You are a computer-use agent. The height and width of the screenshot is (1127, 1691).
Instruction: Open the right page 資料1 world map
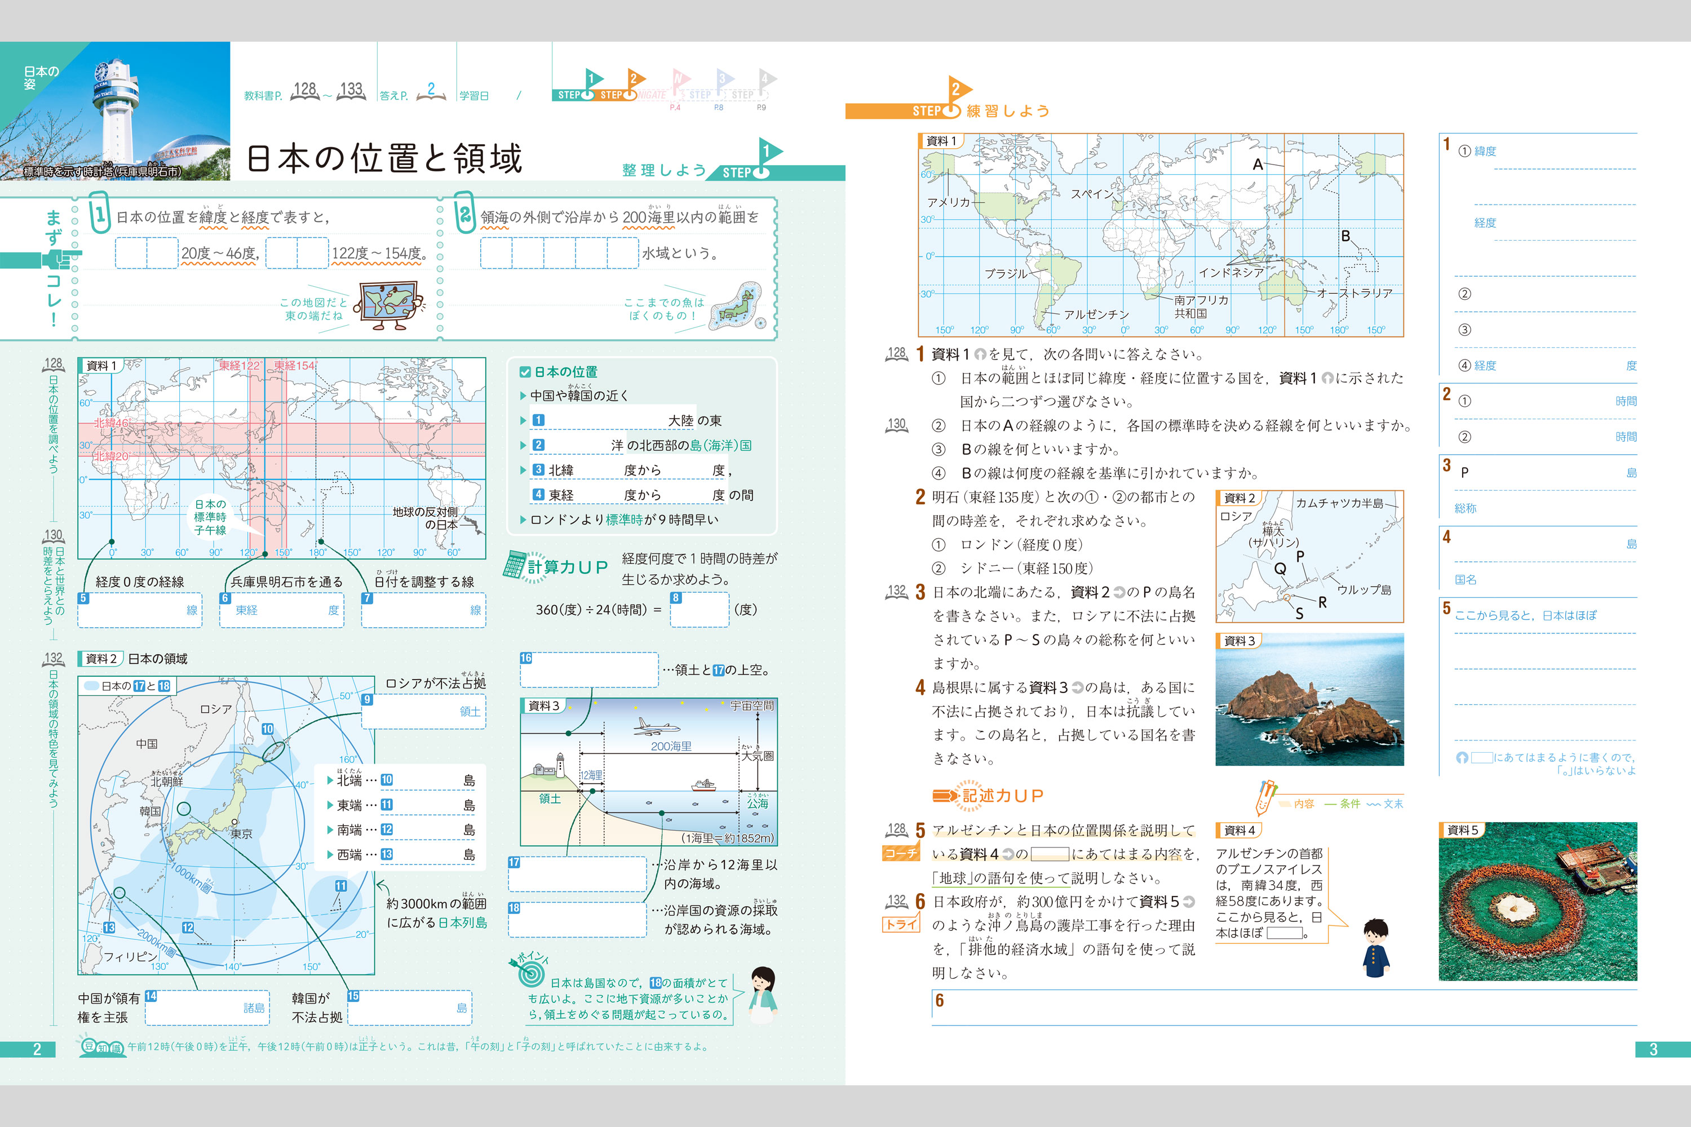point(1161,234)
